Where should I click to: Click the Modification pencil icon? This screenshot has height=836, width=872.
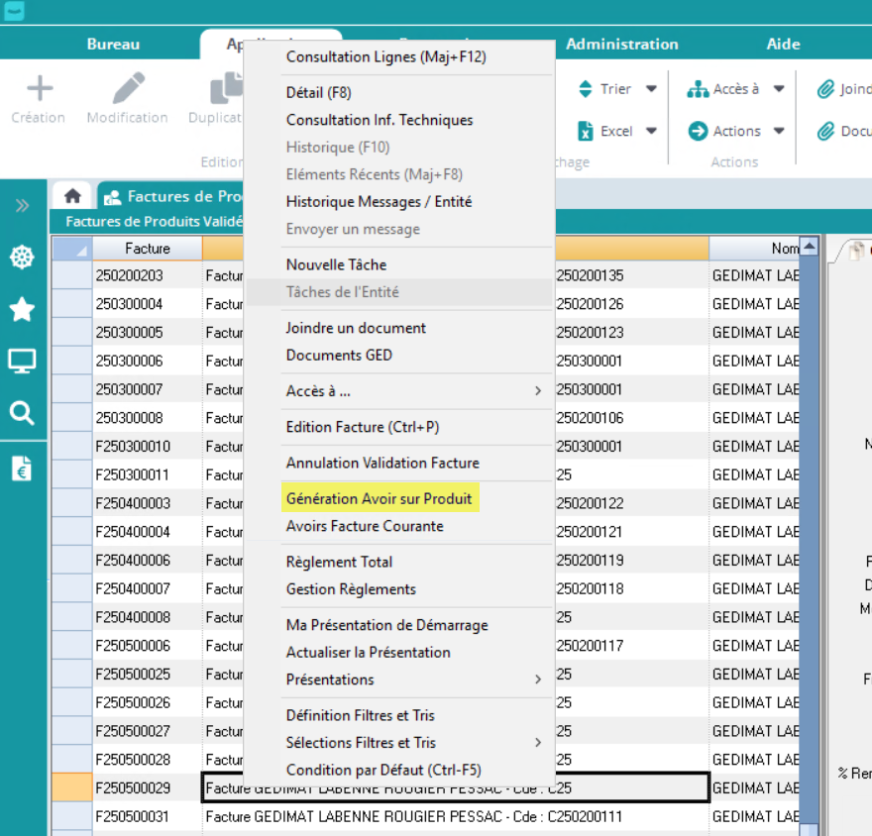pos(128,89)
